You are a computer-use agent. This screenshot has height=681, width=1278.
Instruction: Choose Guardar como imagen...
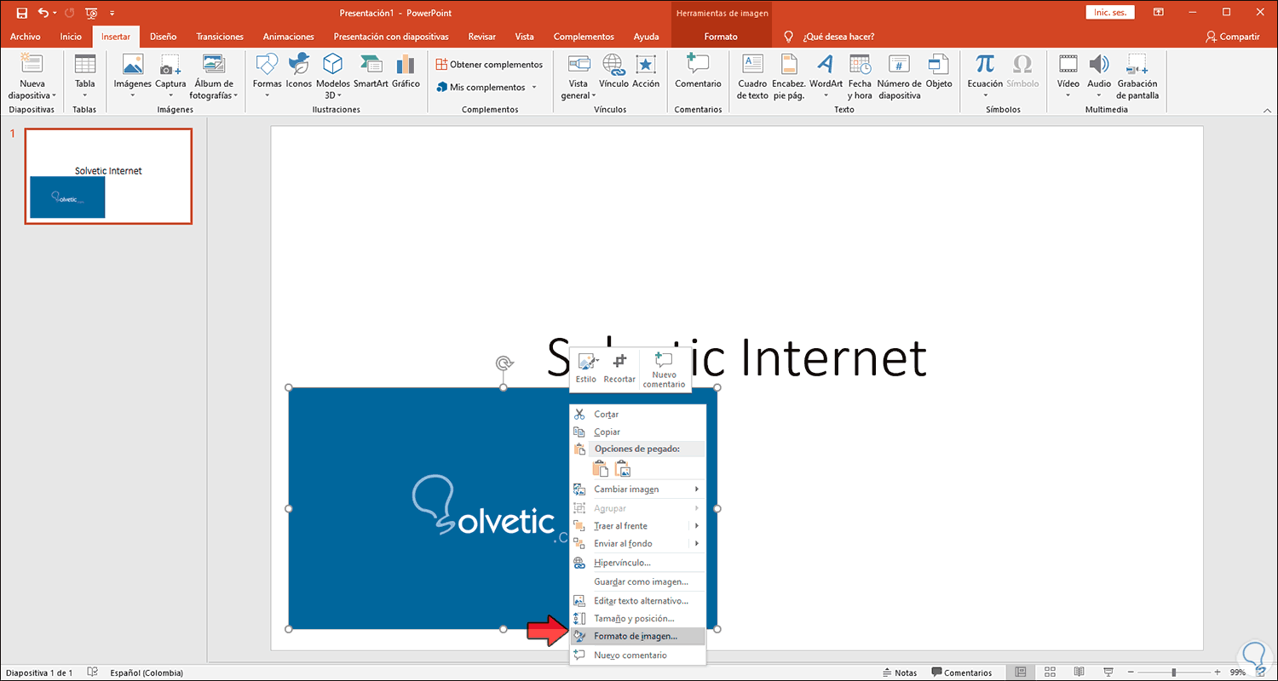[x=637, y=582]
